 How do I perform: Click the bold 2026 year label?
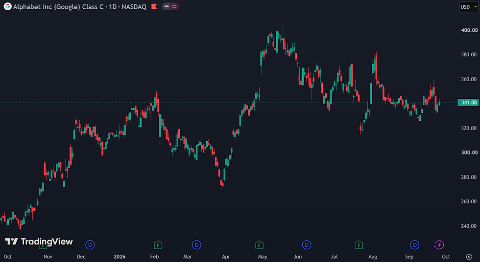pos(120,257)
